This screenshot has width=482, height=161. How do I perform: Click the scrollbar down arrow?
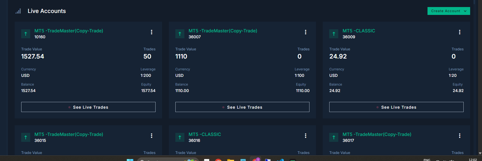tap(480, 153)
